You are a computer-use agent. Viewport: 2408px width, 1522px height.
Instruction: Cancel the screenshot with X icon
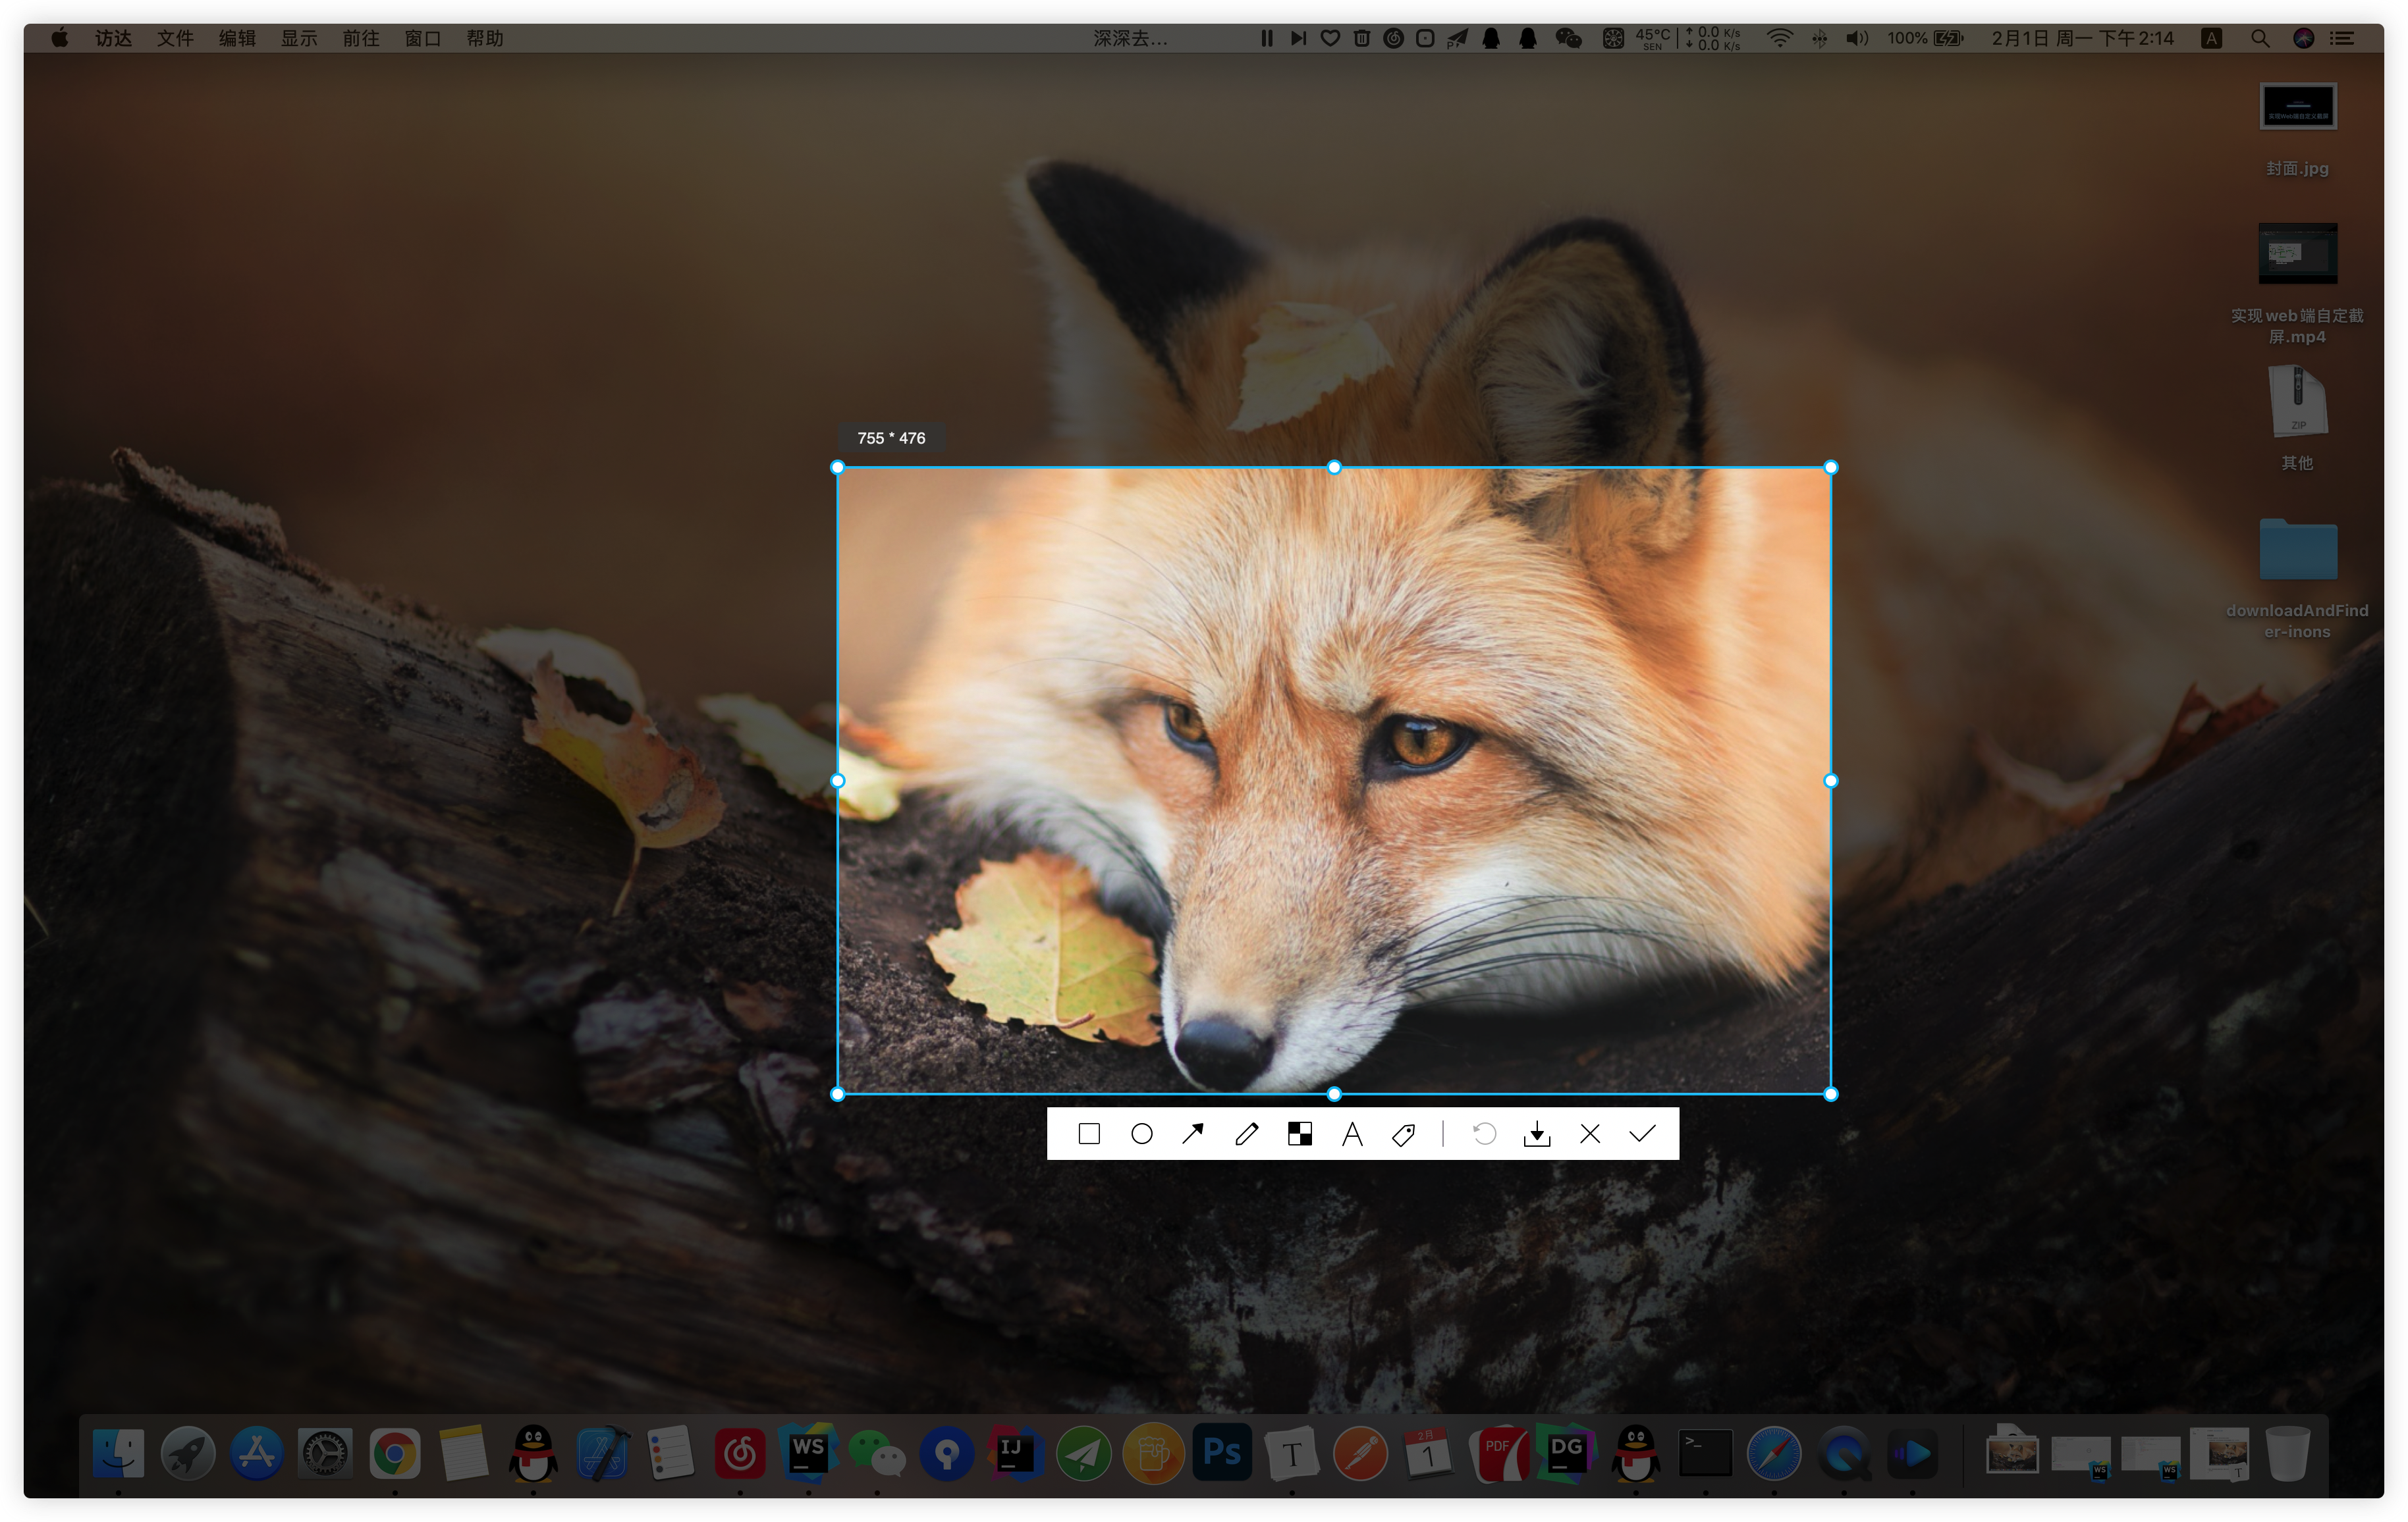[1590, 1133]
